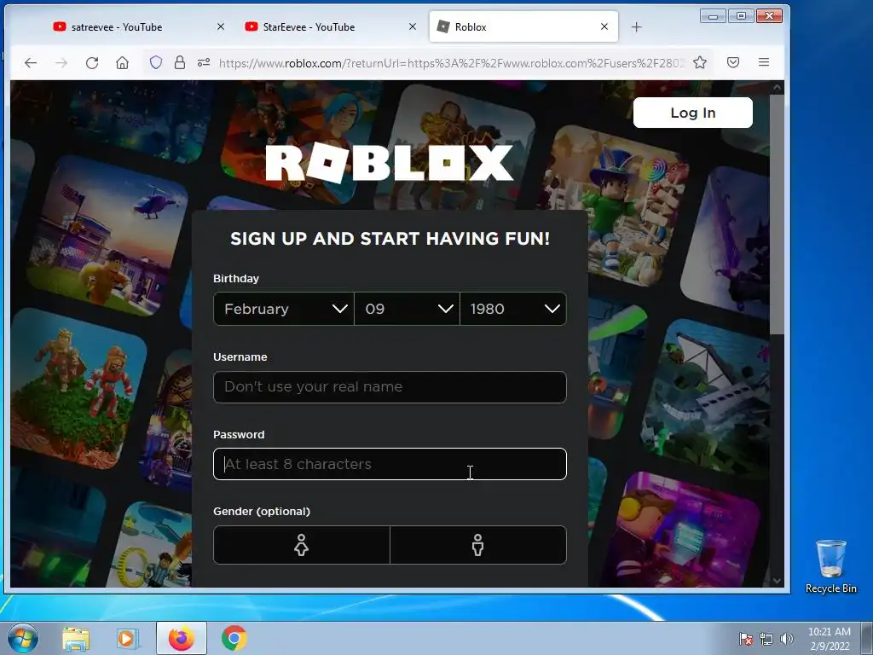
Task: Go forward in browser history
Action: [61, 63]
